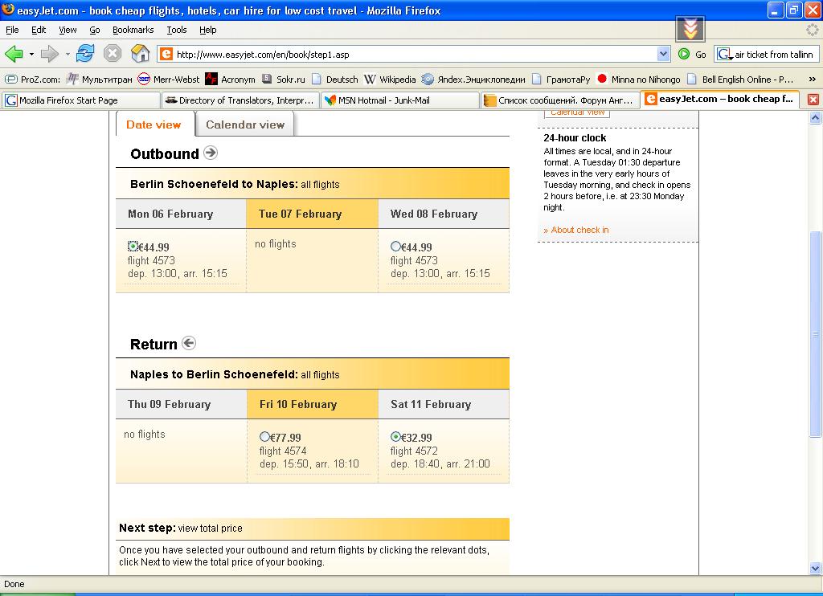Open the Sokr.ru bookmark
This screenshot has width=823, height=596.
284,80
